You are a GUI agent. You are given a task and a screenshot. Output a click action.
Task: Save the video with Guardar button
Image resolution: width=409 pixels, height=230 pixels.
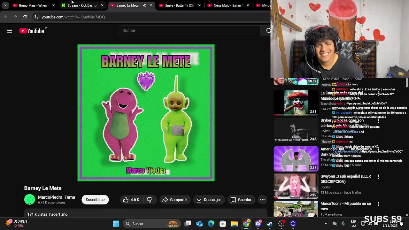pyautogui.click(x=241, y=200)
